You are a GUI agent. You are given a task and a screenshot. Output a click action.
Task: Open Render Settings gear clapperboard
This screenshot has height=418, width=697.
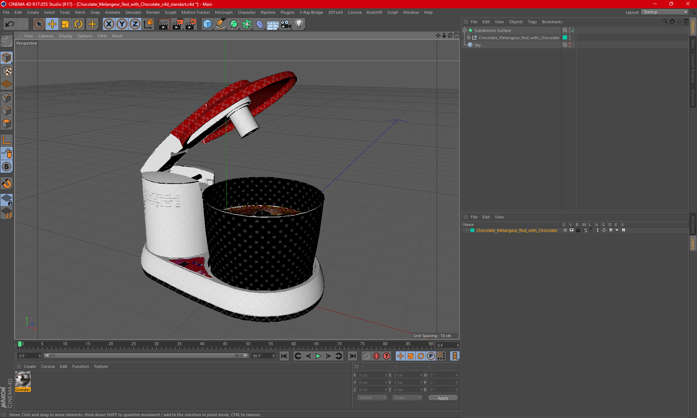click(x=191, y=24)
